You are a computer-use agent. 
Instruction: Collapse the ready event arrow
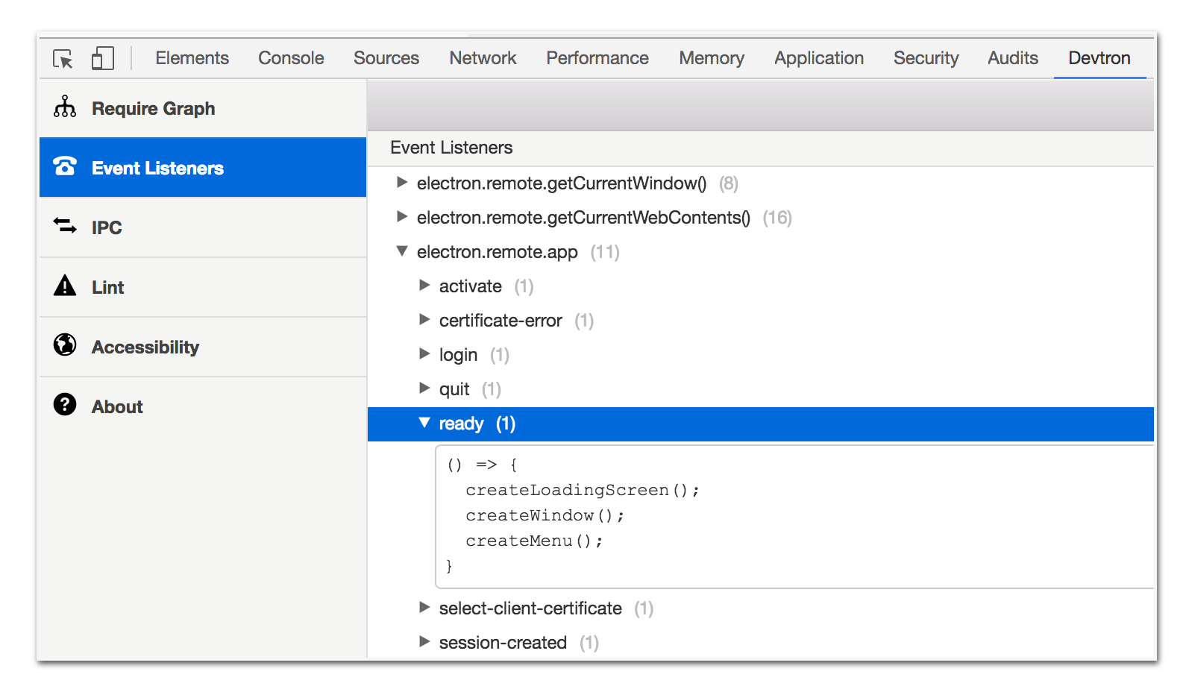[x=424, y=423]
